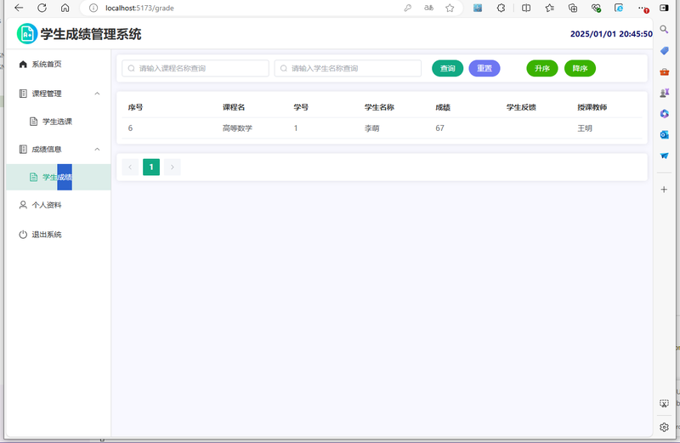Open sidebar Outlook icon
This screenshot has height=443, width=680.
pos(664,135)
